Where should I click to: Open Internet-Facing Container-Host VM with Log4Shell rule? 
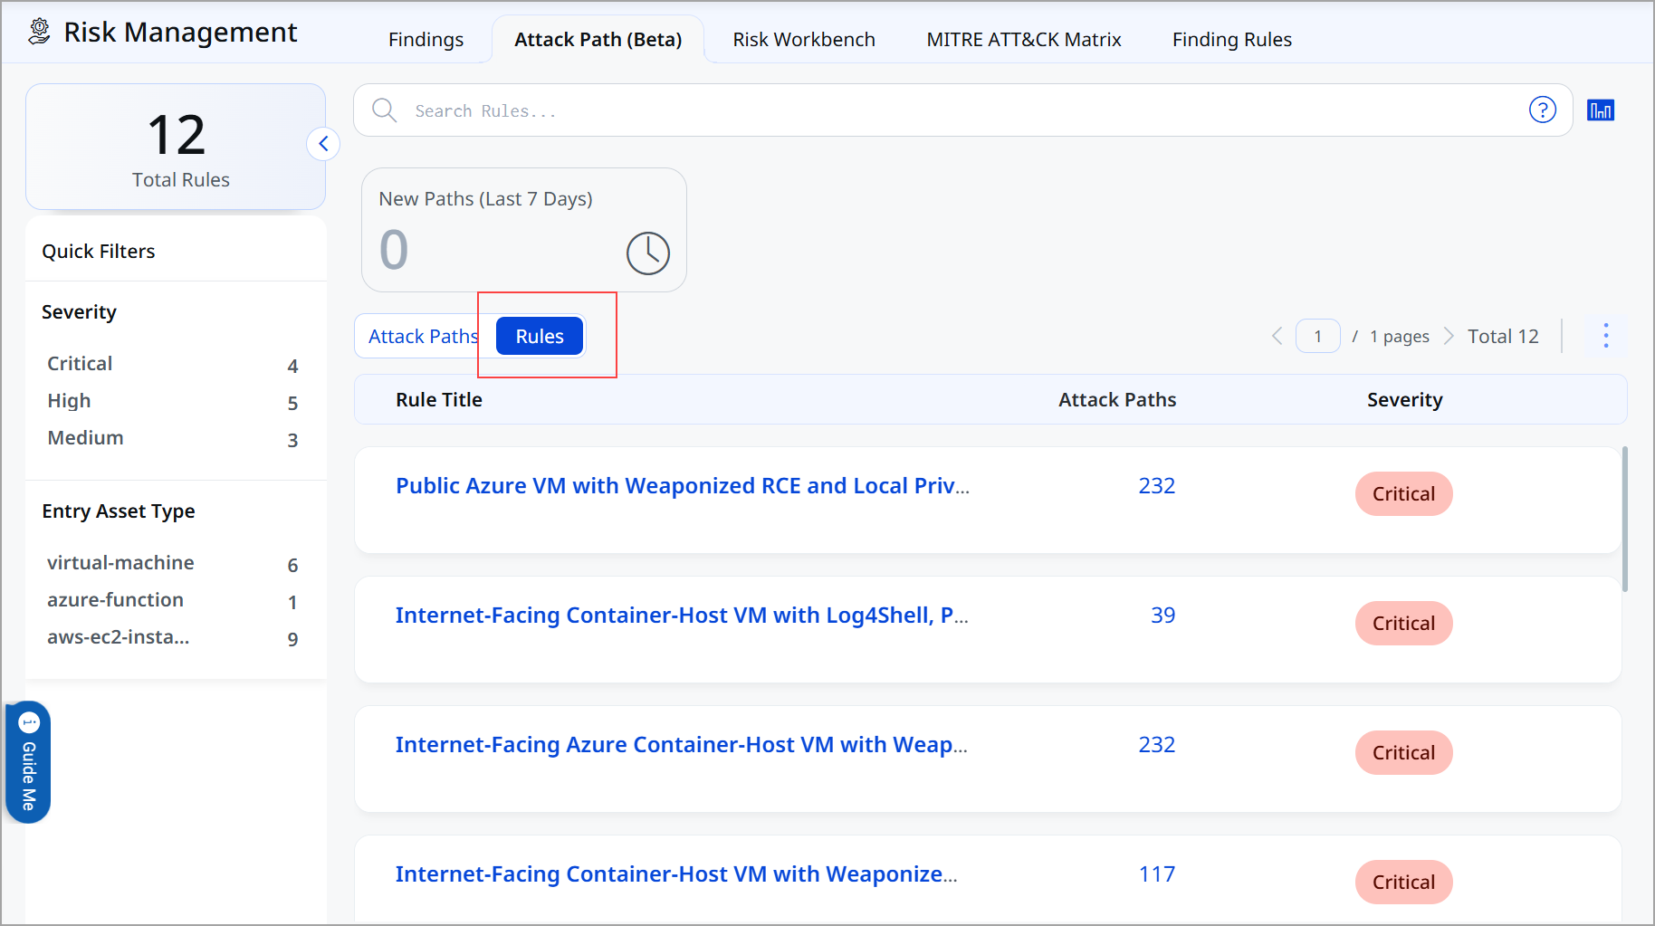click(682, 616)
